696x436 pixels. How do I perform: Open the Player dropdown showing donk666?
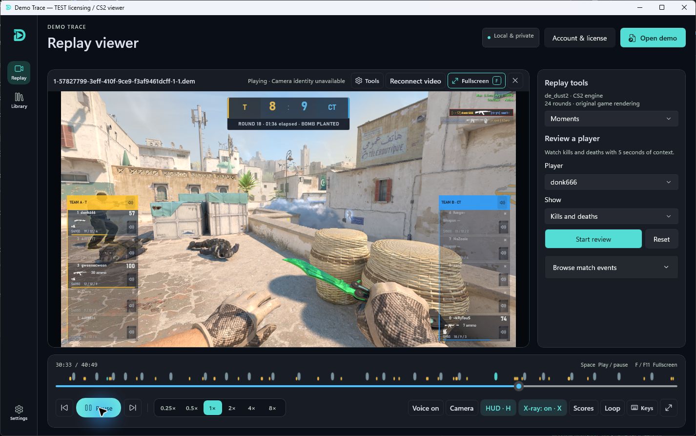pyautogui.click(x=611, y=182)
